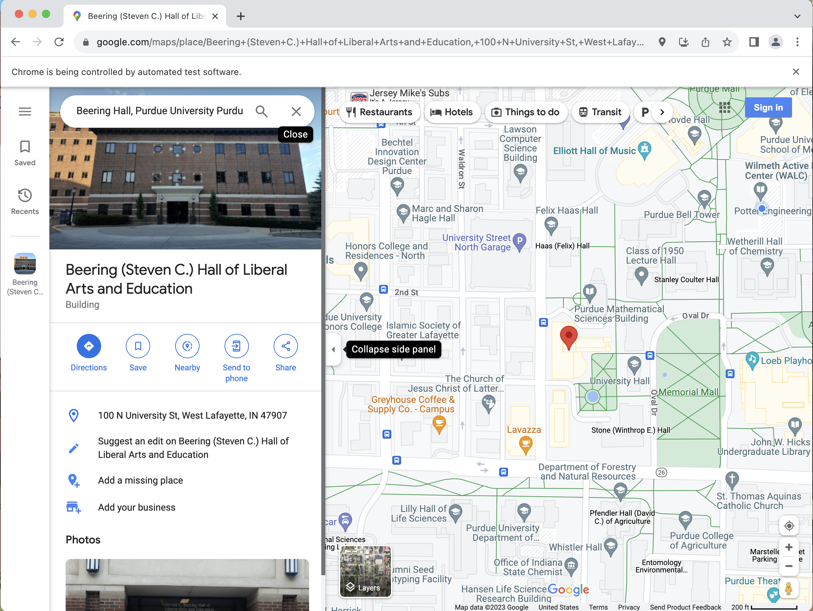Click the Sign in button
Image resolution: width=813 pixels, height=611 pixels.
pyautogui.click(x=768, y=107)
